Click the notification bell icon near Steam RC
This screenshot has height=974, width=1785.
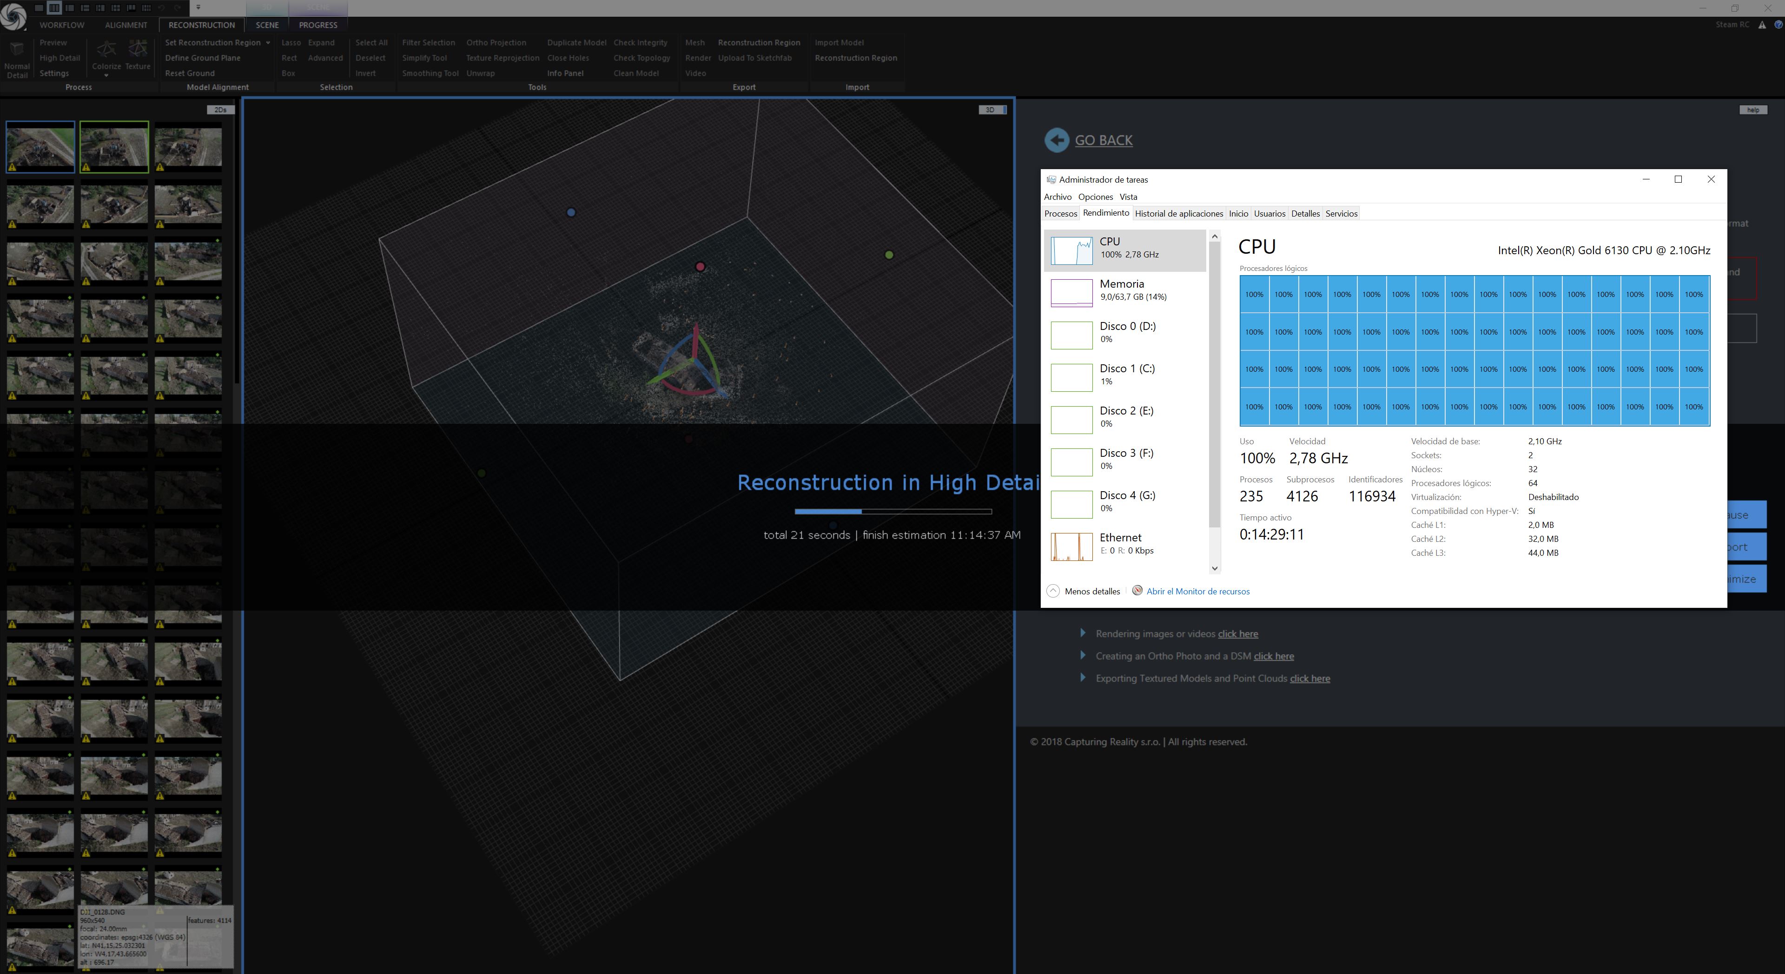click(1762, 24)
